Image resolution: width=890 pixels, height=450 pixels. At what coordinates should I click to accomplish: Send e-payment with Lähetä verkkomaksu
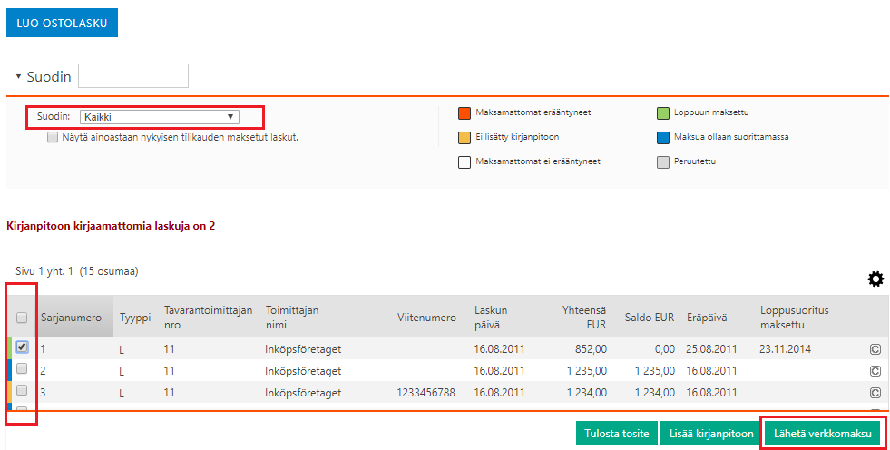coord(823,434)
